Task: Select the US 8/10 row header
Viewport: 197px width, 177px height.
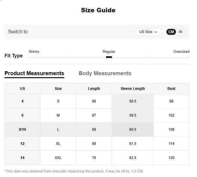Action: [x=23, y=130]
